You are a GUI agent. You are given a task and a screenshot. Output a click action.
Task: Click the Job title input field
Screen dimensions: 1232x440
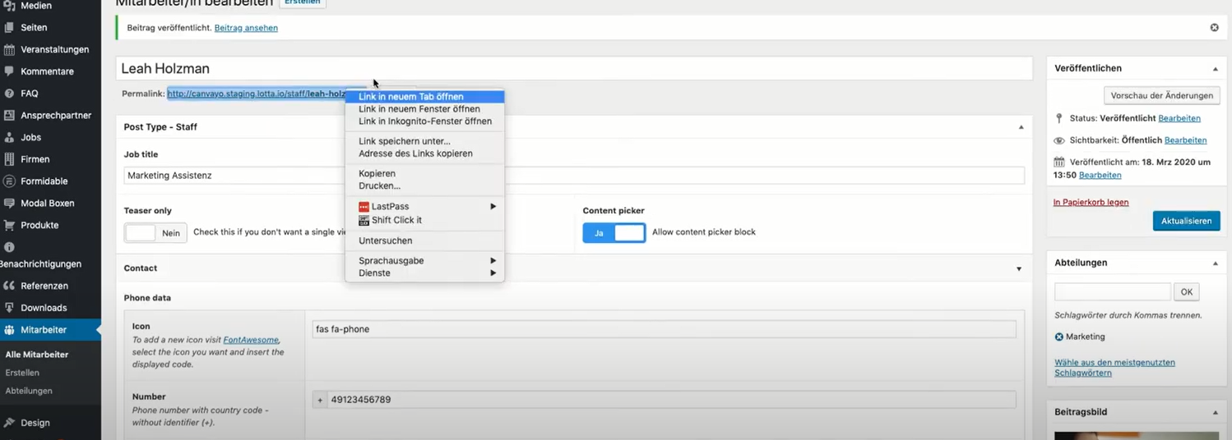574,175
